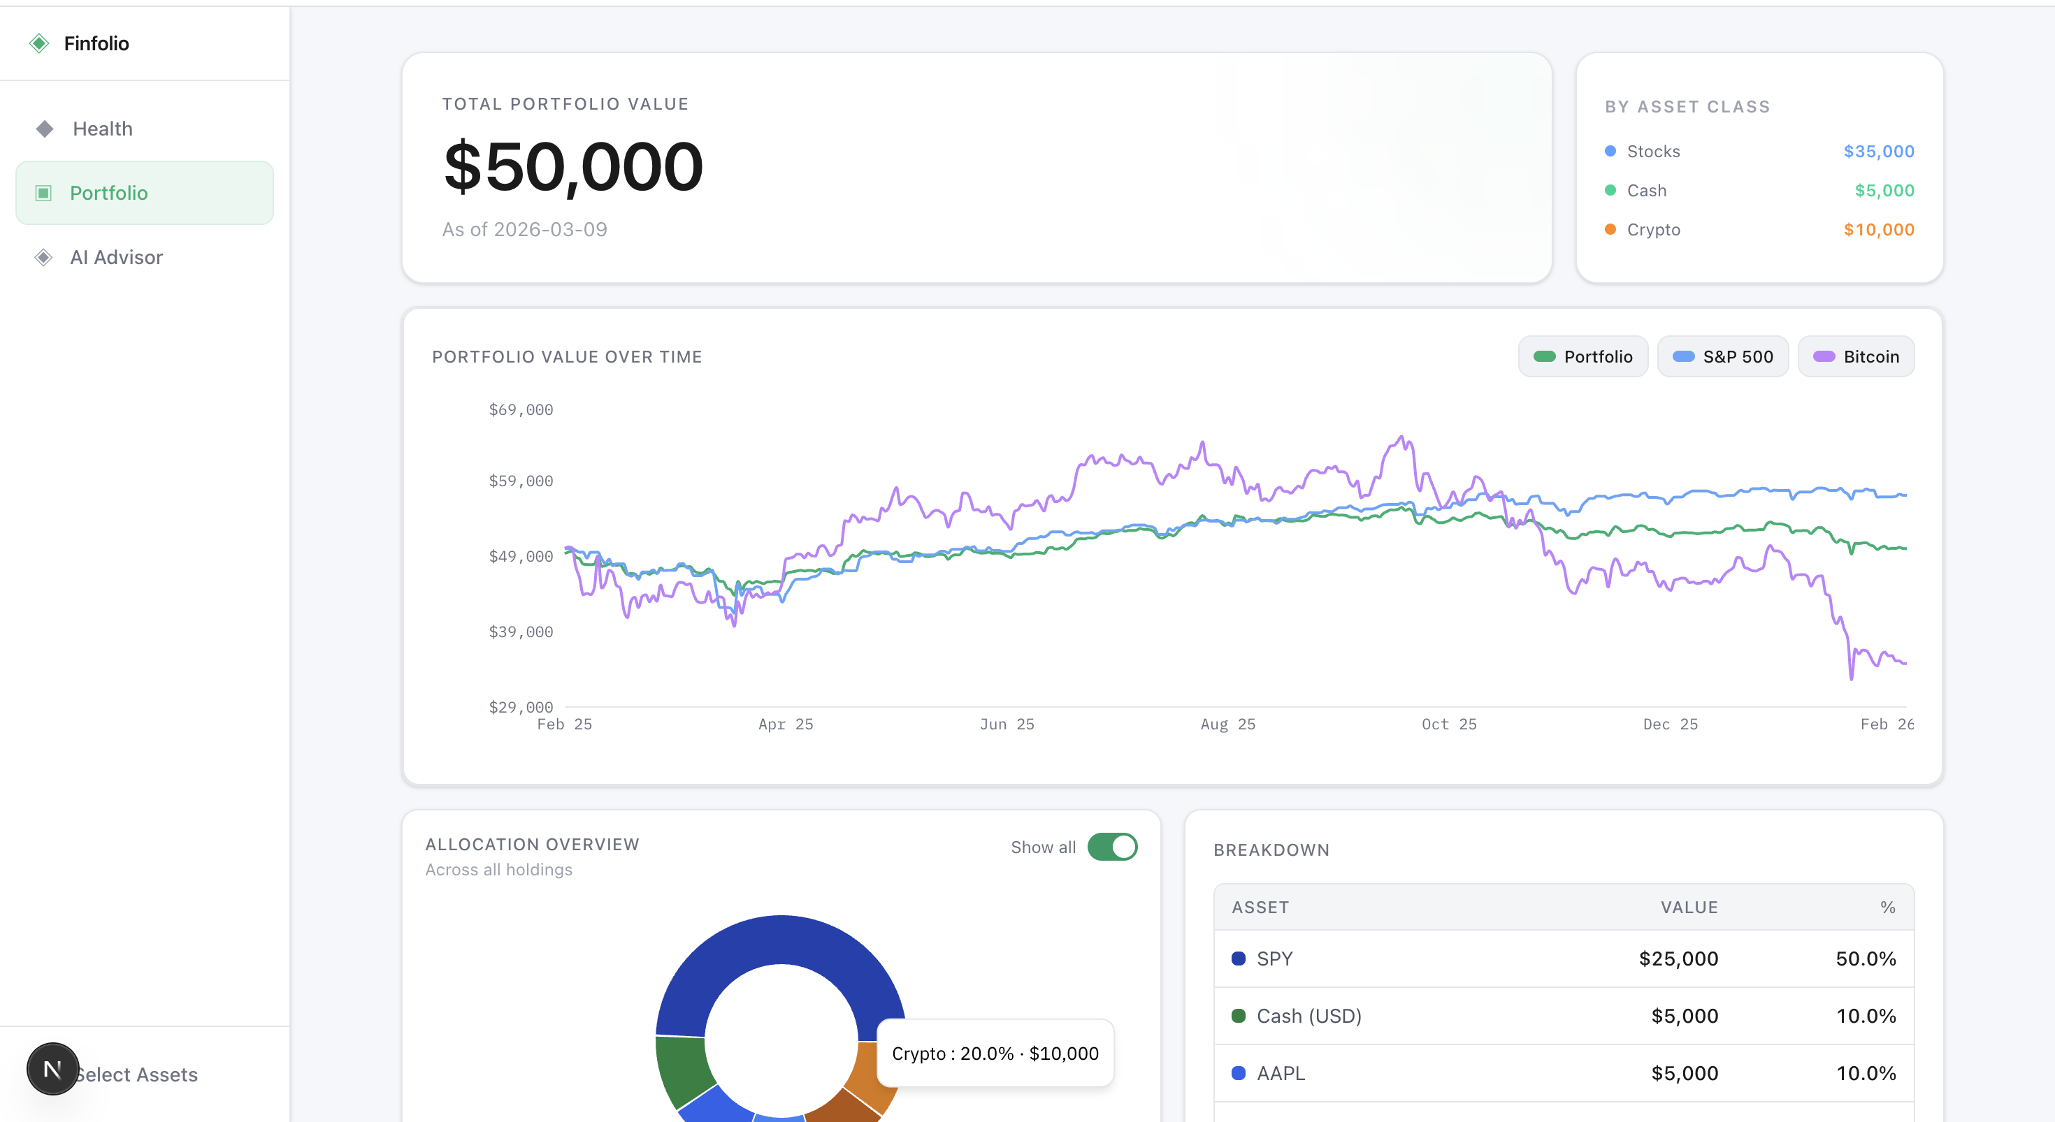The height and width of the screenshot is (1122, 2055).
Task: Click the green Cash dot under By Asset Class
Action: click(1610, 191)
